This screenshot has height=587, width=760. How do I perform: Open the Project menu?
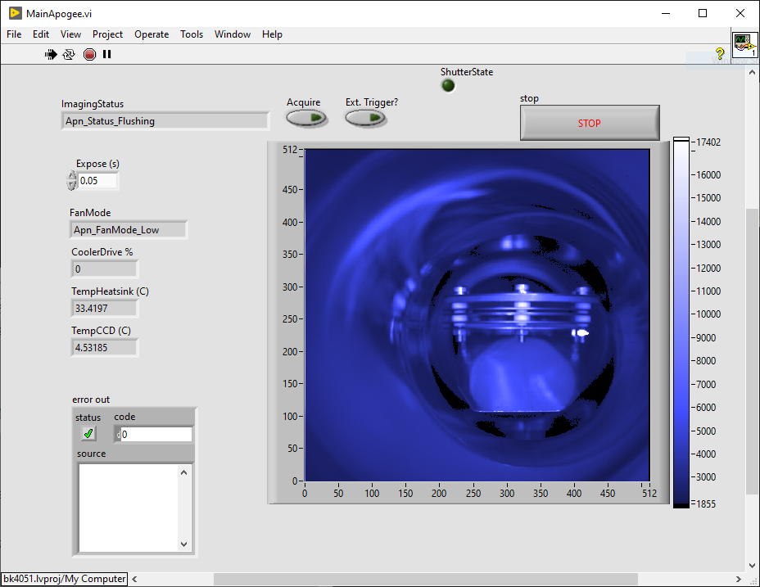tap(107, 34)
